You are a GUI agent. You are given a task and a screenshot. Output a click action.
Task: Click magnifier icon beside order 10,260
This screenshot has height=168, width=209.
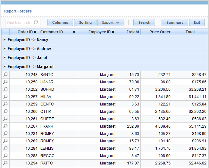pos(5,111)
